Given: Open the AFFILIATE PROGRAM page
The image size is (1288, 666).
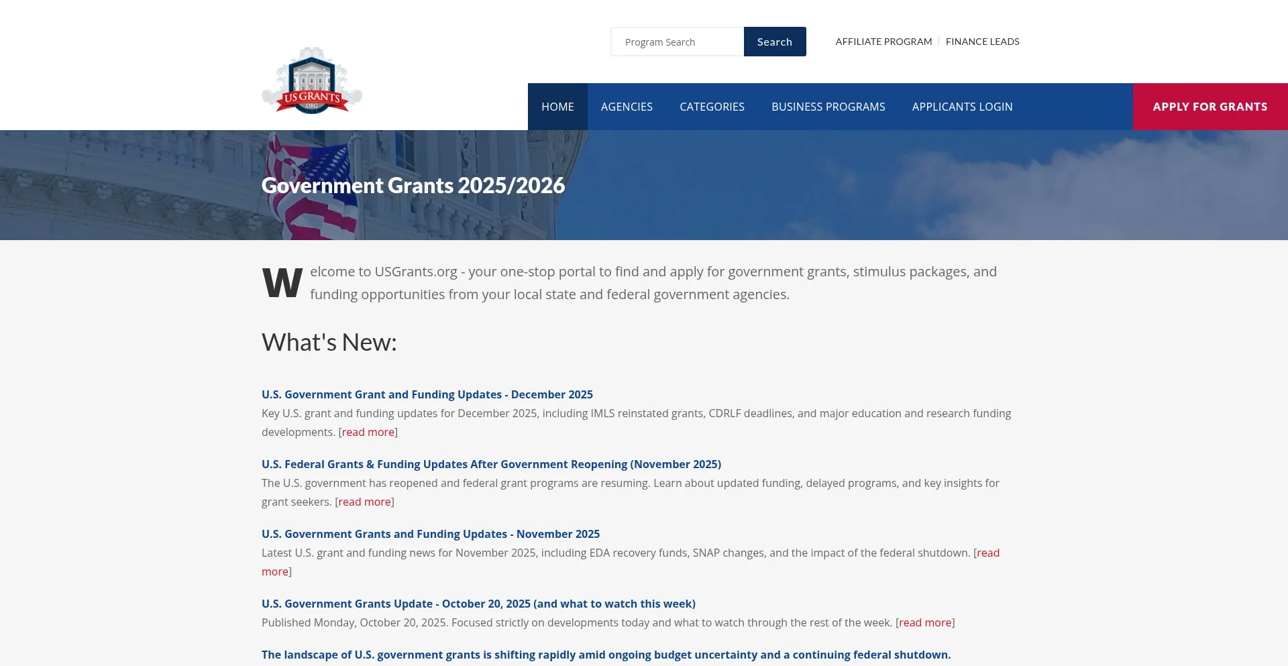Looking at the screenshot, I should coord(883,41).
